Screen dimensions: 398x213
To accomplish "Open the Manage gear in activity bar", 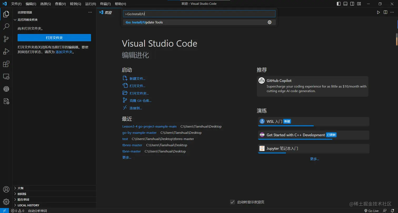I will point(6,202).
